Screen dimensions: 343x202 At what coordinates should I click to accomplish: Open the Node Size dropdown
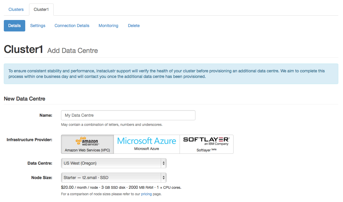(x=114, y=178)
